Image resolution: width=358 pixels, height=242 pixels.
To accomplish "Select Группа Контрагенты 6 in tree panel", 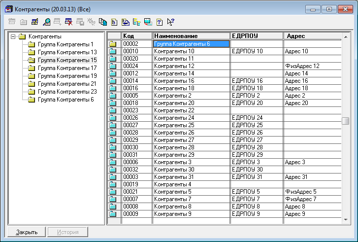I will pyautogui.click(x=65, y=100).
